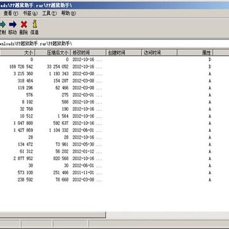Image resolution: width=229 pixels, height=229 pixels.
Task: Sort by the 压缩后大小 column header
Action: (53, 53)
